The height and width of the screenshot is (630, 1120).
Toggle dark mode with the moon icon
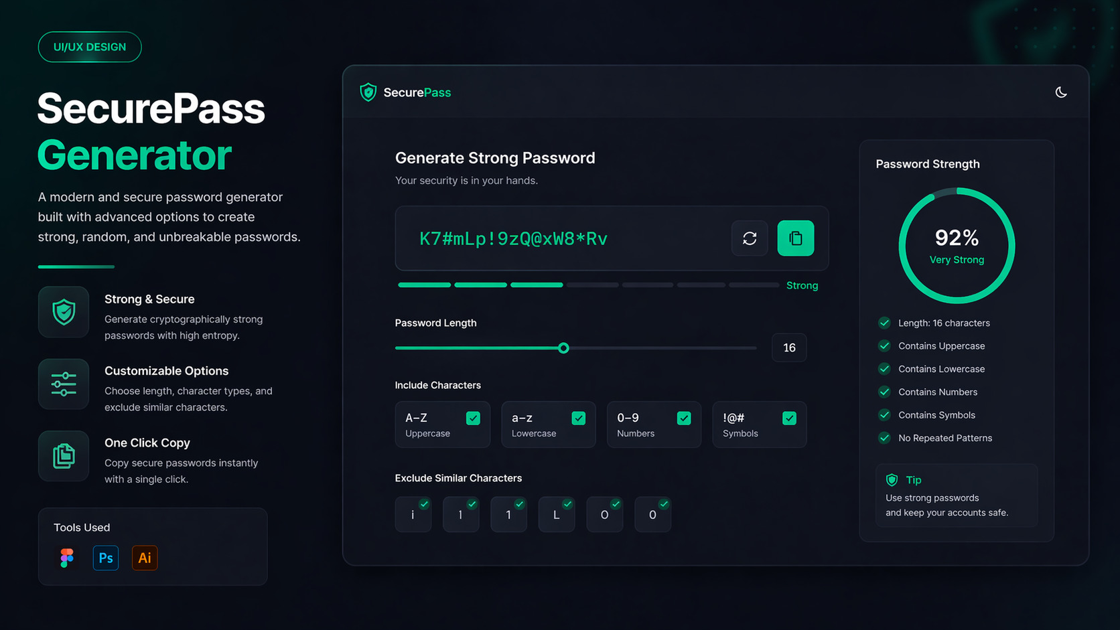1061,92
